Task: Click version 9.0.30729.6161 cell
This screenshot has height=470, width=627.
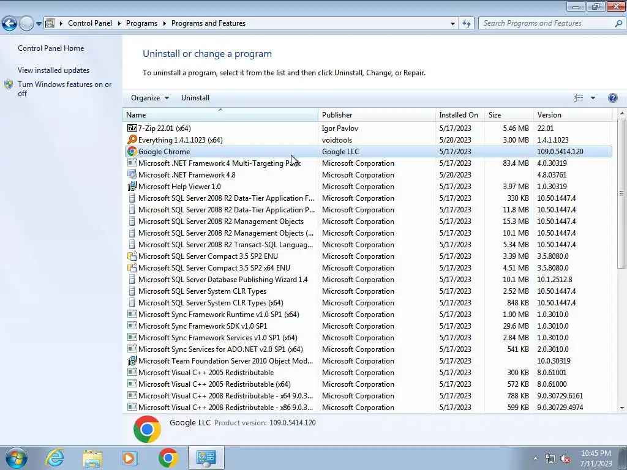Action: (x=560, y=396)
